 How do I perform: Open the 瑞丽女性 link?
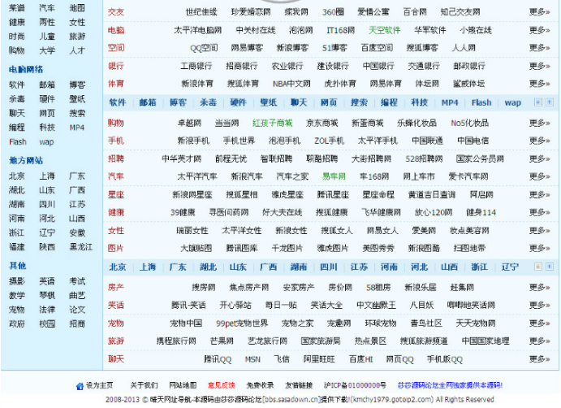pyautogui.click(x=192, y=230)
